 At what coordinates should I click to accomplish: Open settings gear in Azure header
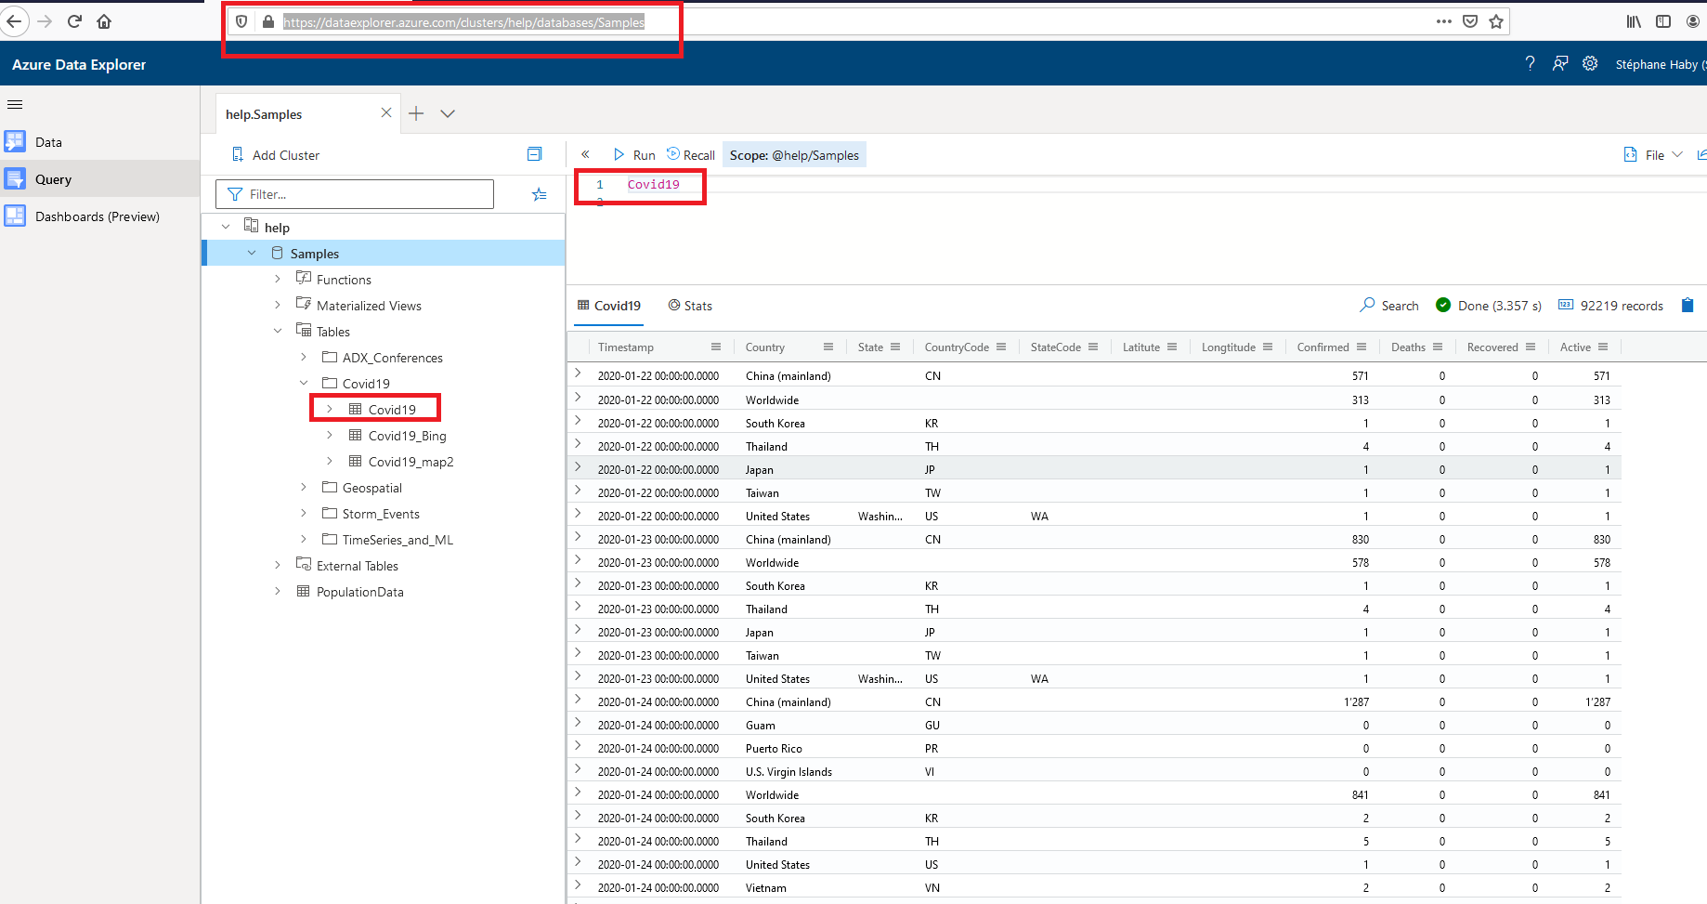click(1590, 63)
